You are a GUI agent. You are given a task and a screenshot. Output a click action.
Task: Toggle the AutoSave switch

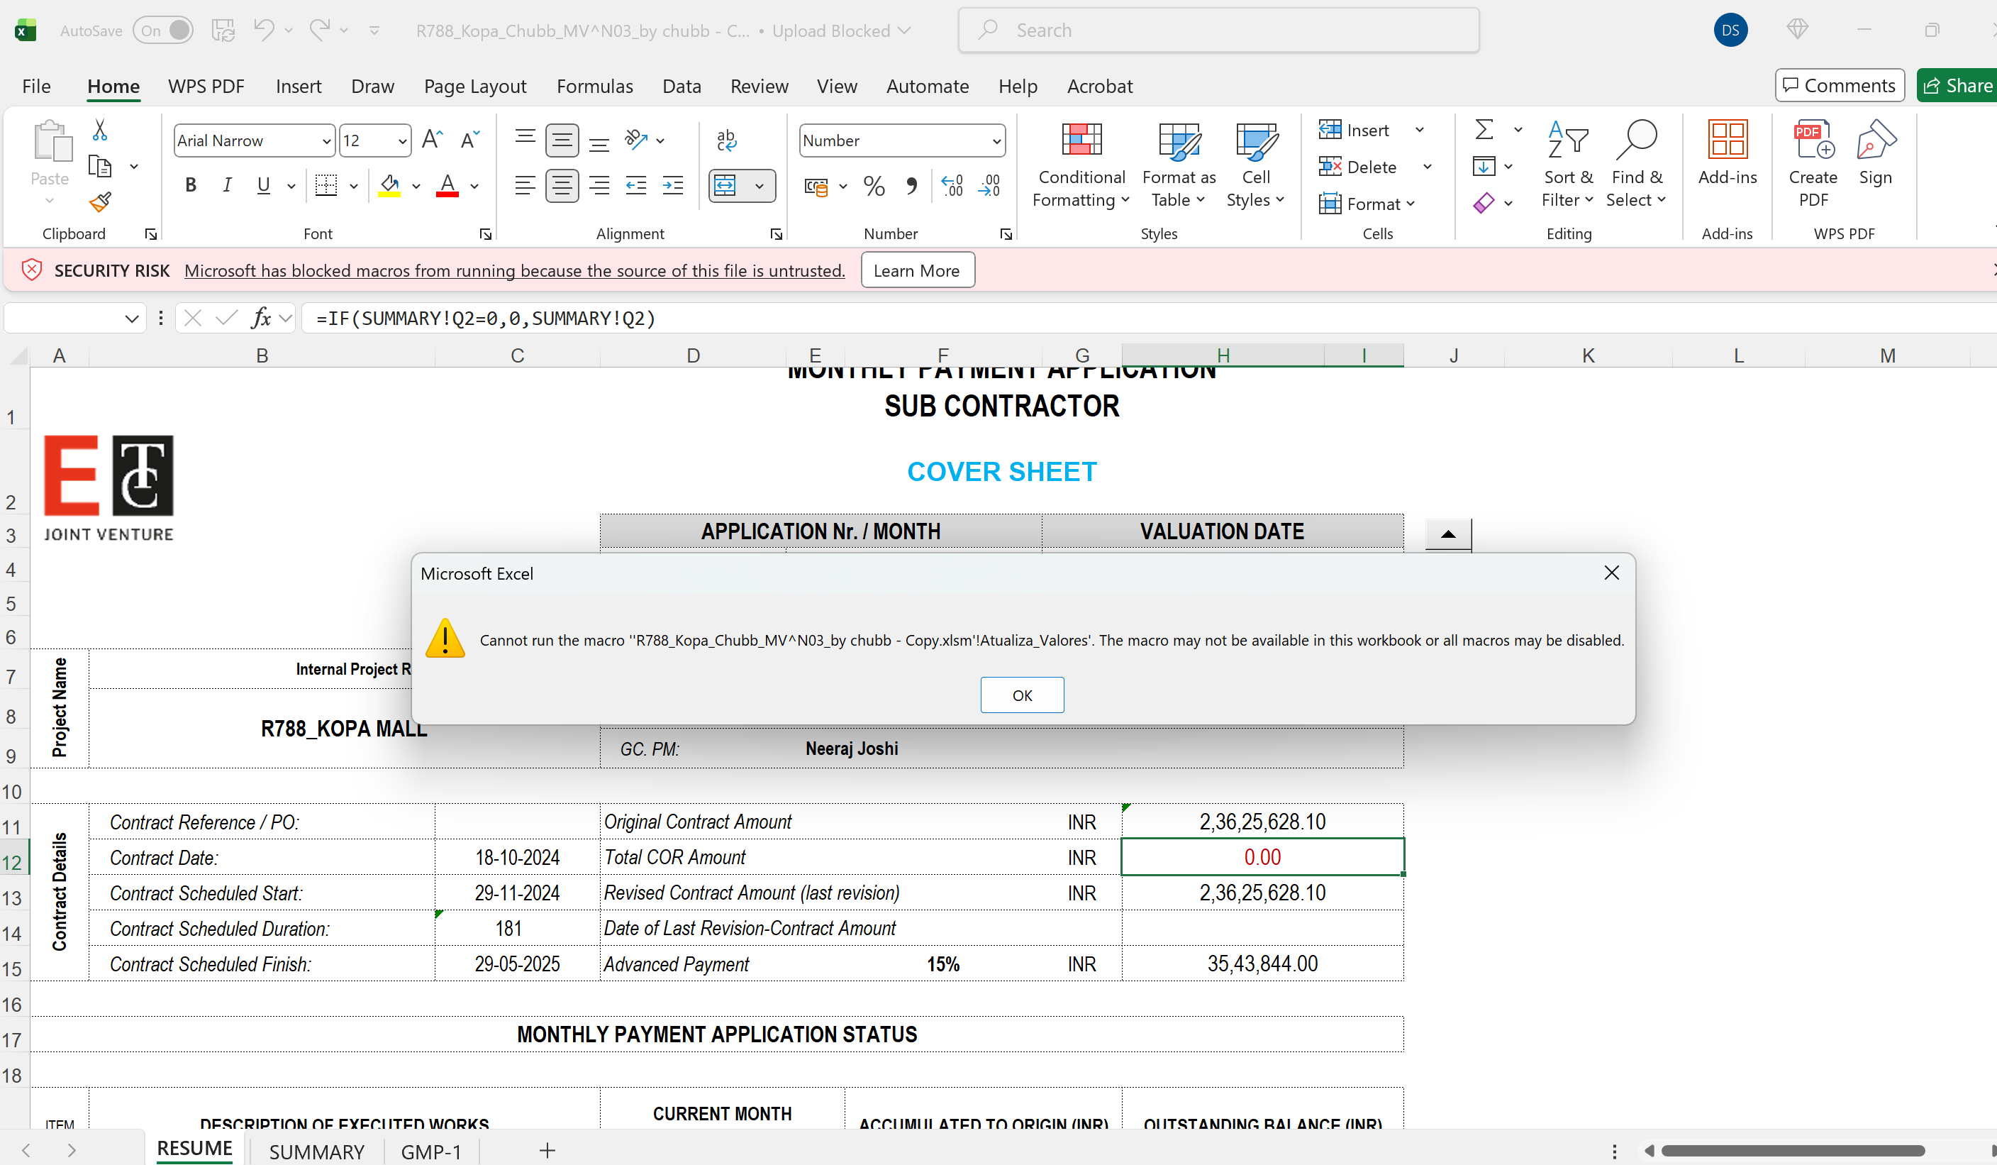(x=163, y=30)
